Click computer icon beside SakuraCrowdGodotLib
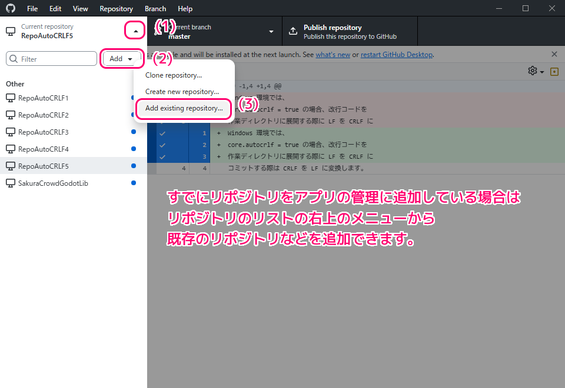This screenshot has height=388, width=565. (x=10, y=183)
